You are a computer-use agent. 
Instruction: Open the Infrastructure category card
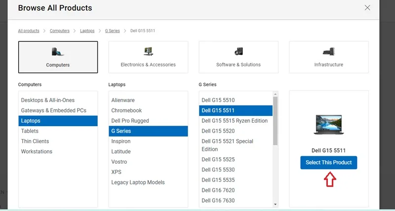tap(329, 57)
